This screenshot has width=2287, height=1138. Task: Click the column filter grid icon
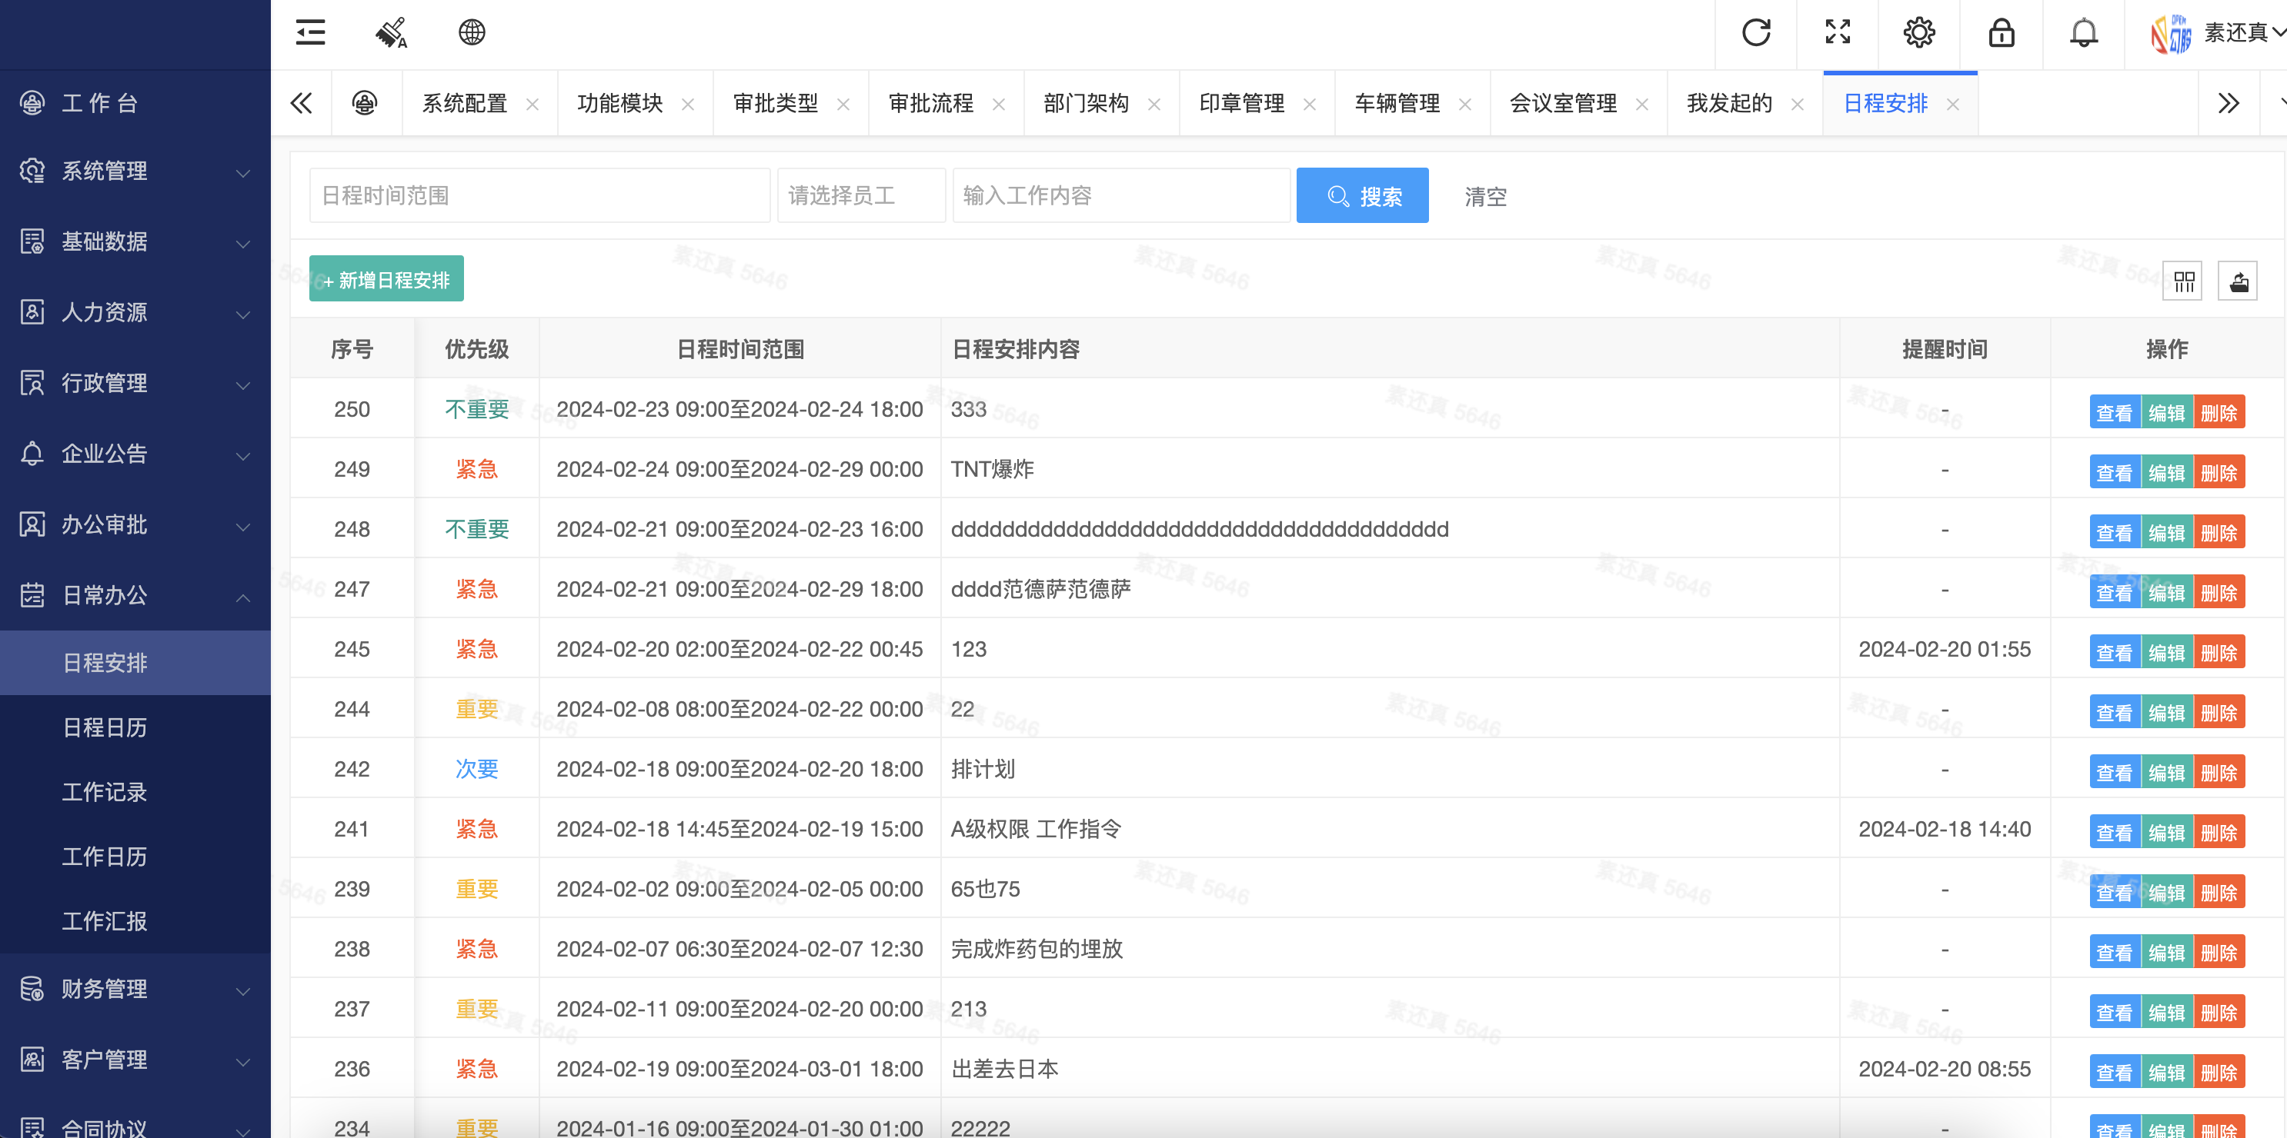pos(2184,282)
